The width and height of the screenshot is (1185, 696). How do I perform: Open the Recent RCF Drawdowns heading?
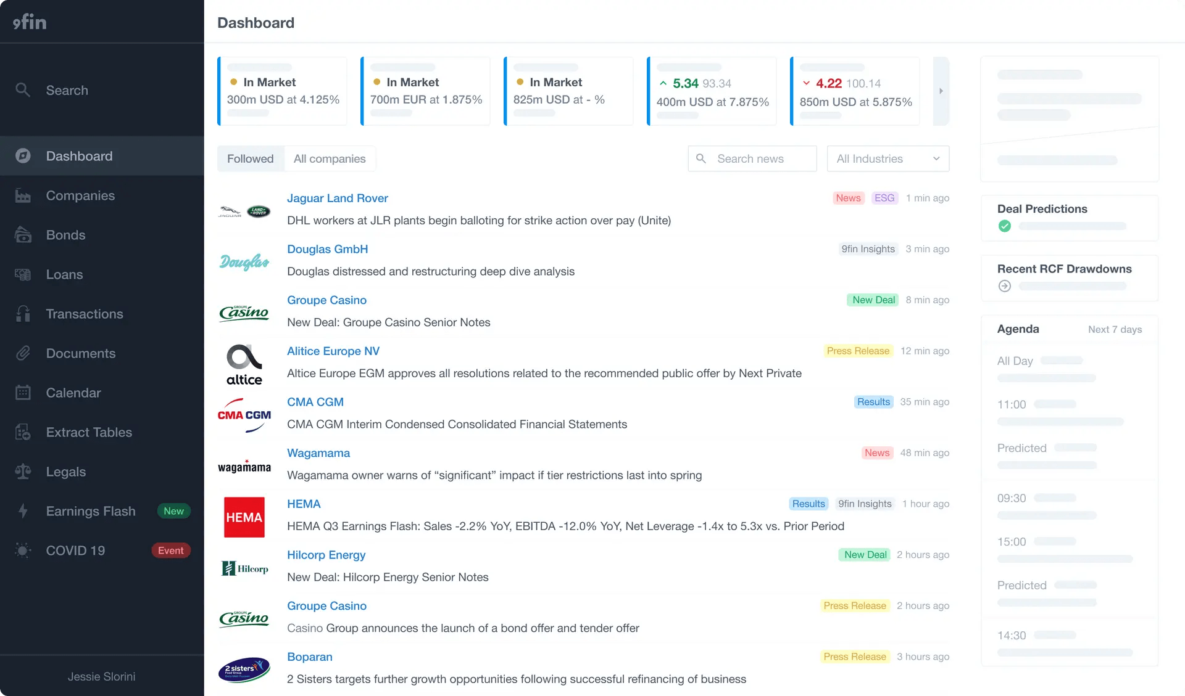1065,269
